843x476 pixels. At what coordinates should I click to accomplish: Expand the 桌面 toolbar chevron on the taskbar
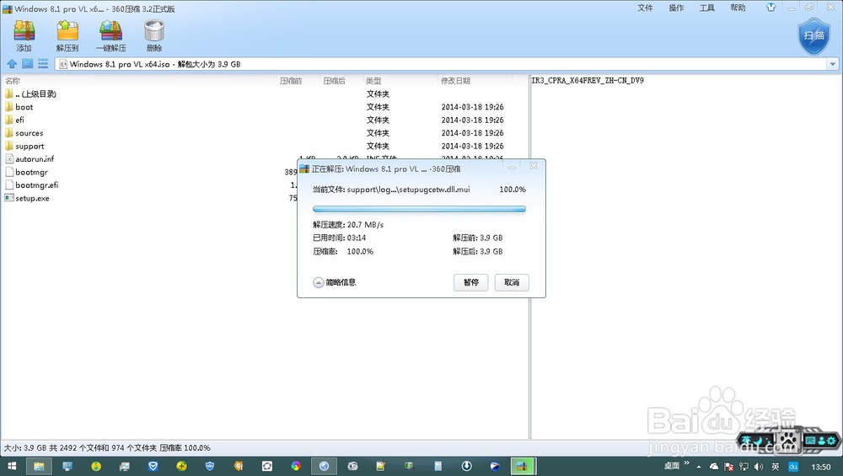coord(687,463)
